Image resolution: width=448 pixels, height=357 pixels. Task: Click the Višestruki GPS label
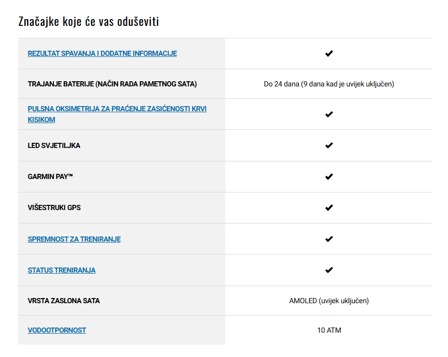(x=54, y=208)
